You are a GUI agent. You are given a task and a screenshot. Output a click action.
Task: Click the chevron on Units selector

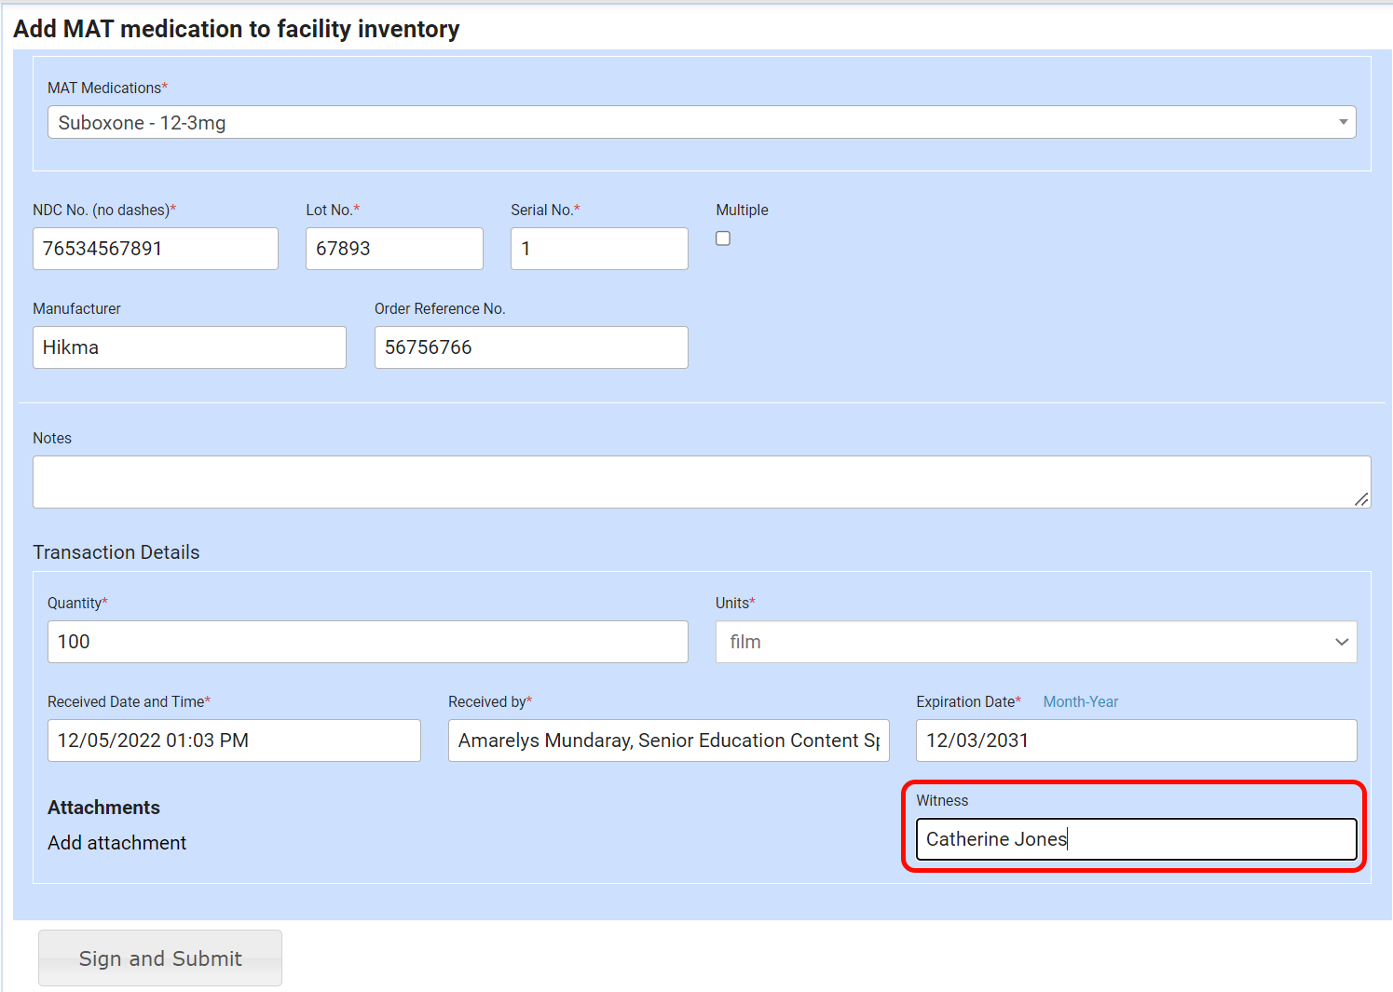[1342, 642]
